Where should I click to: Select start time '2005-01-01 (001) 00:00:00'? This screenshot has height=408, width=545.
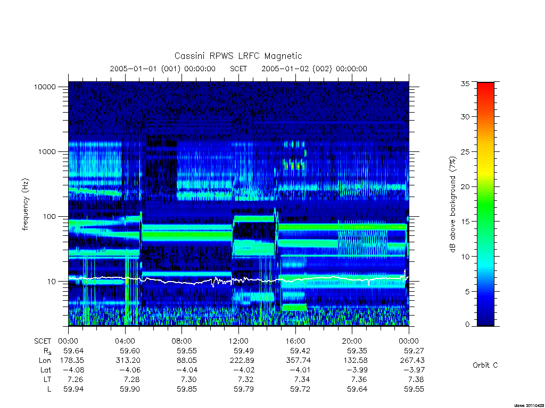[163, 69]
